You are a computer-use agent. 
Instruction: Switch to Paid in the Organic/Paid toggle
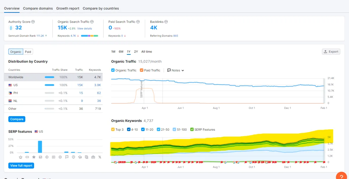point(28,52)
